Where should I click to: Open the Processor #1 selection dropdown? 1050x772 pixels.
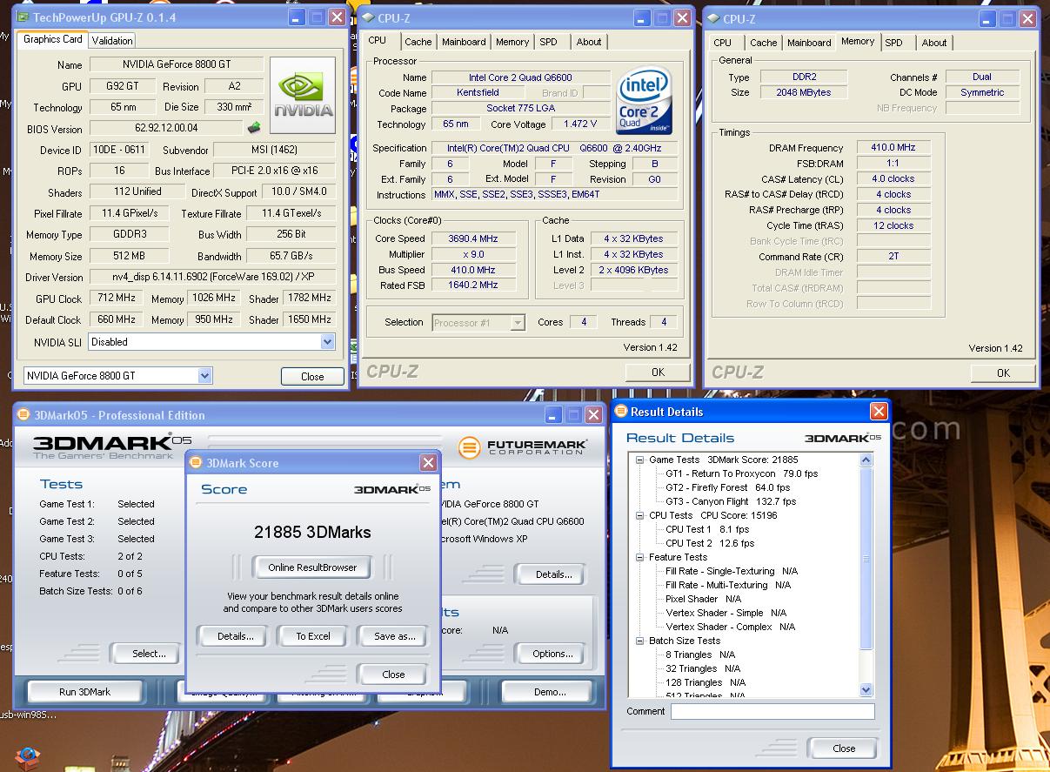[x=518, y=323]
